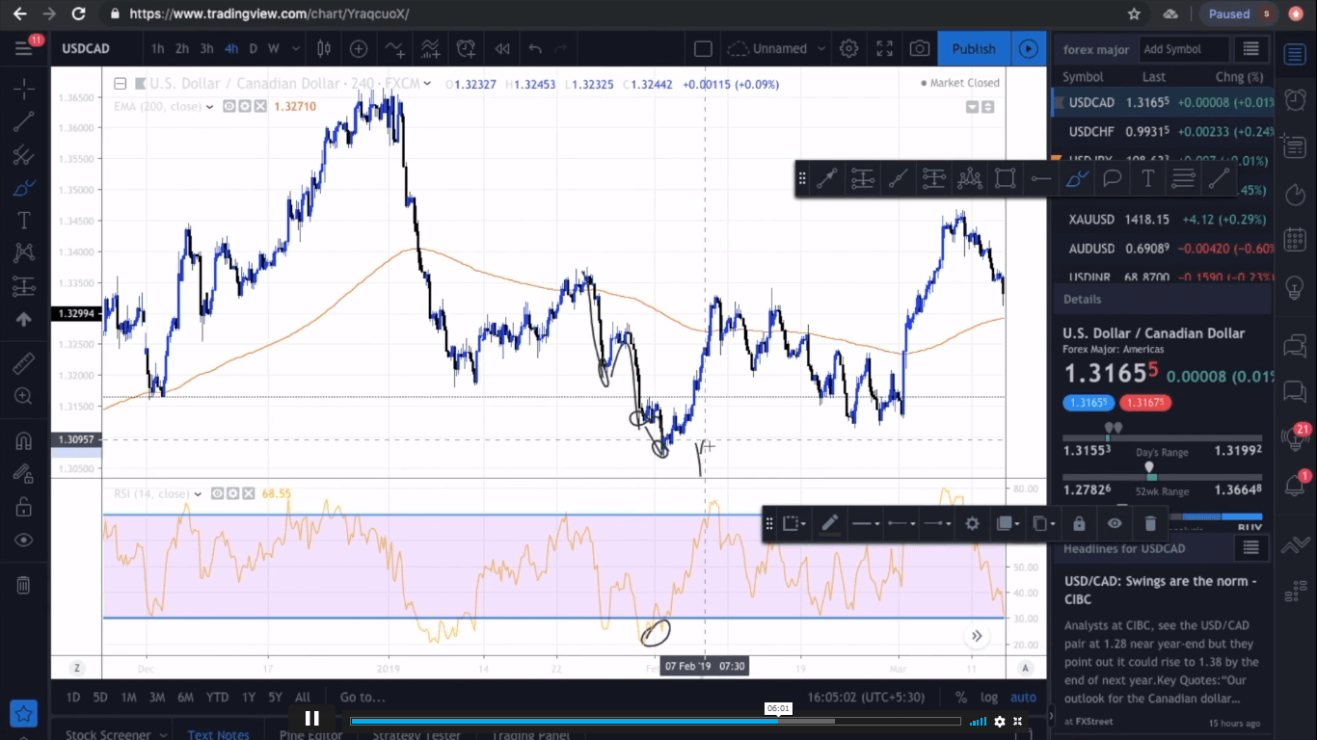Enter fullscreen mode

[x=884, y=48]
